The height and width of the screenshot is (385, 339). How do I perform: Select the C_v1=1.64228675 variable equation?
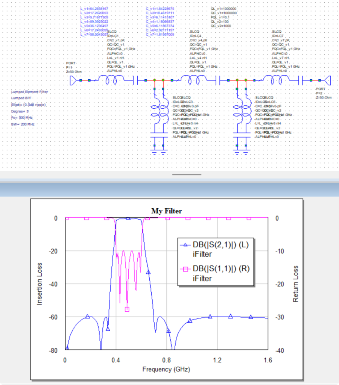point(160,9)
